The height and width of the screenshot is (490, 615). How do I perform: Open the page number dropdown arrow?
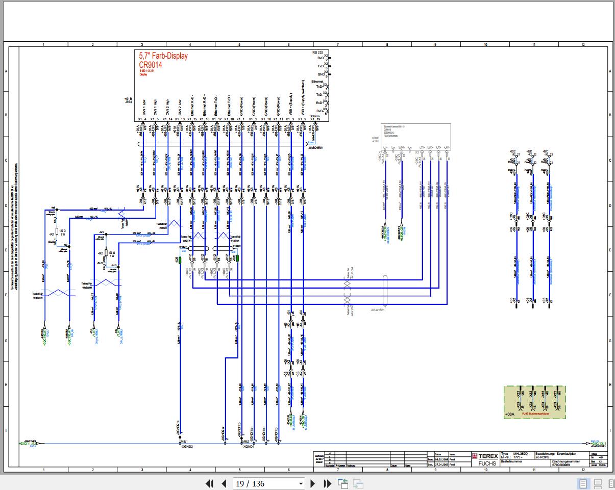[301, 483]
